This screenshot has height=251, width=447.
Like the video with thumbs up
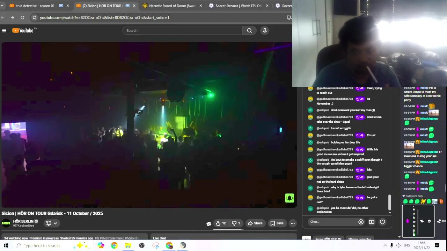pyautogui.click(x=220, y=223)
